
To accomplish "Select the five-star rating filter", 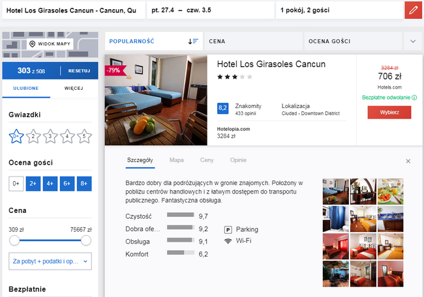I will click(x=84, y=136).
